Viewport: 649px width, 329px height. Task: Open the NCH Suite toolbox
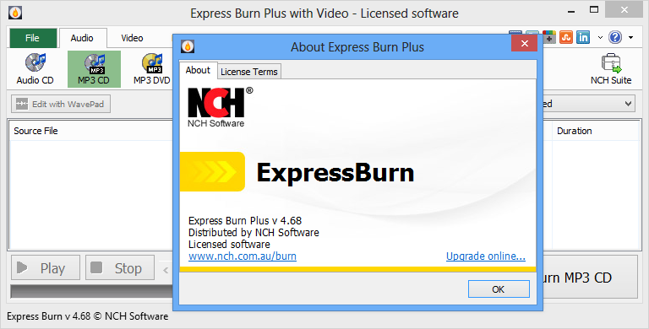click(611, 69)
